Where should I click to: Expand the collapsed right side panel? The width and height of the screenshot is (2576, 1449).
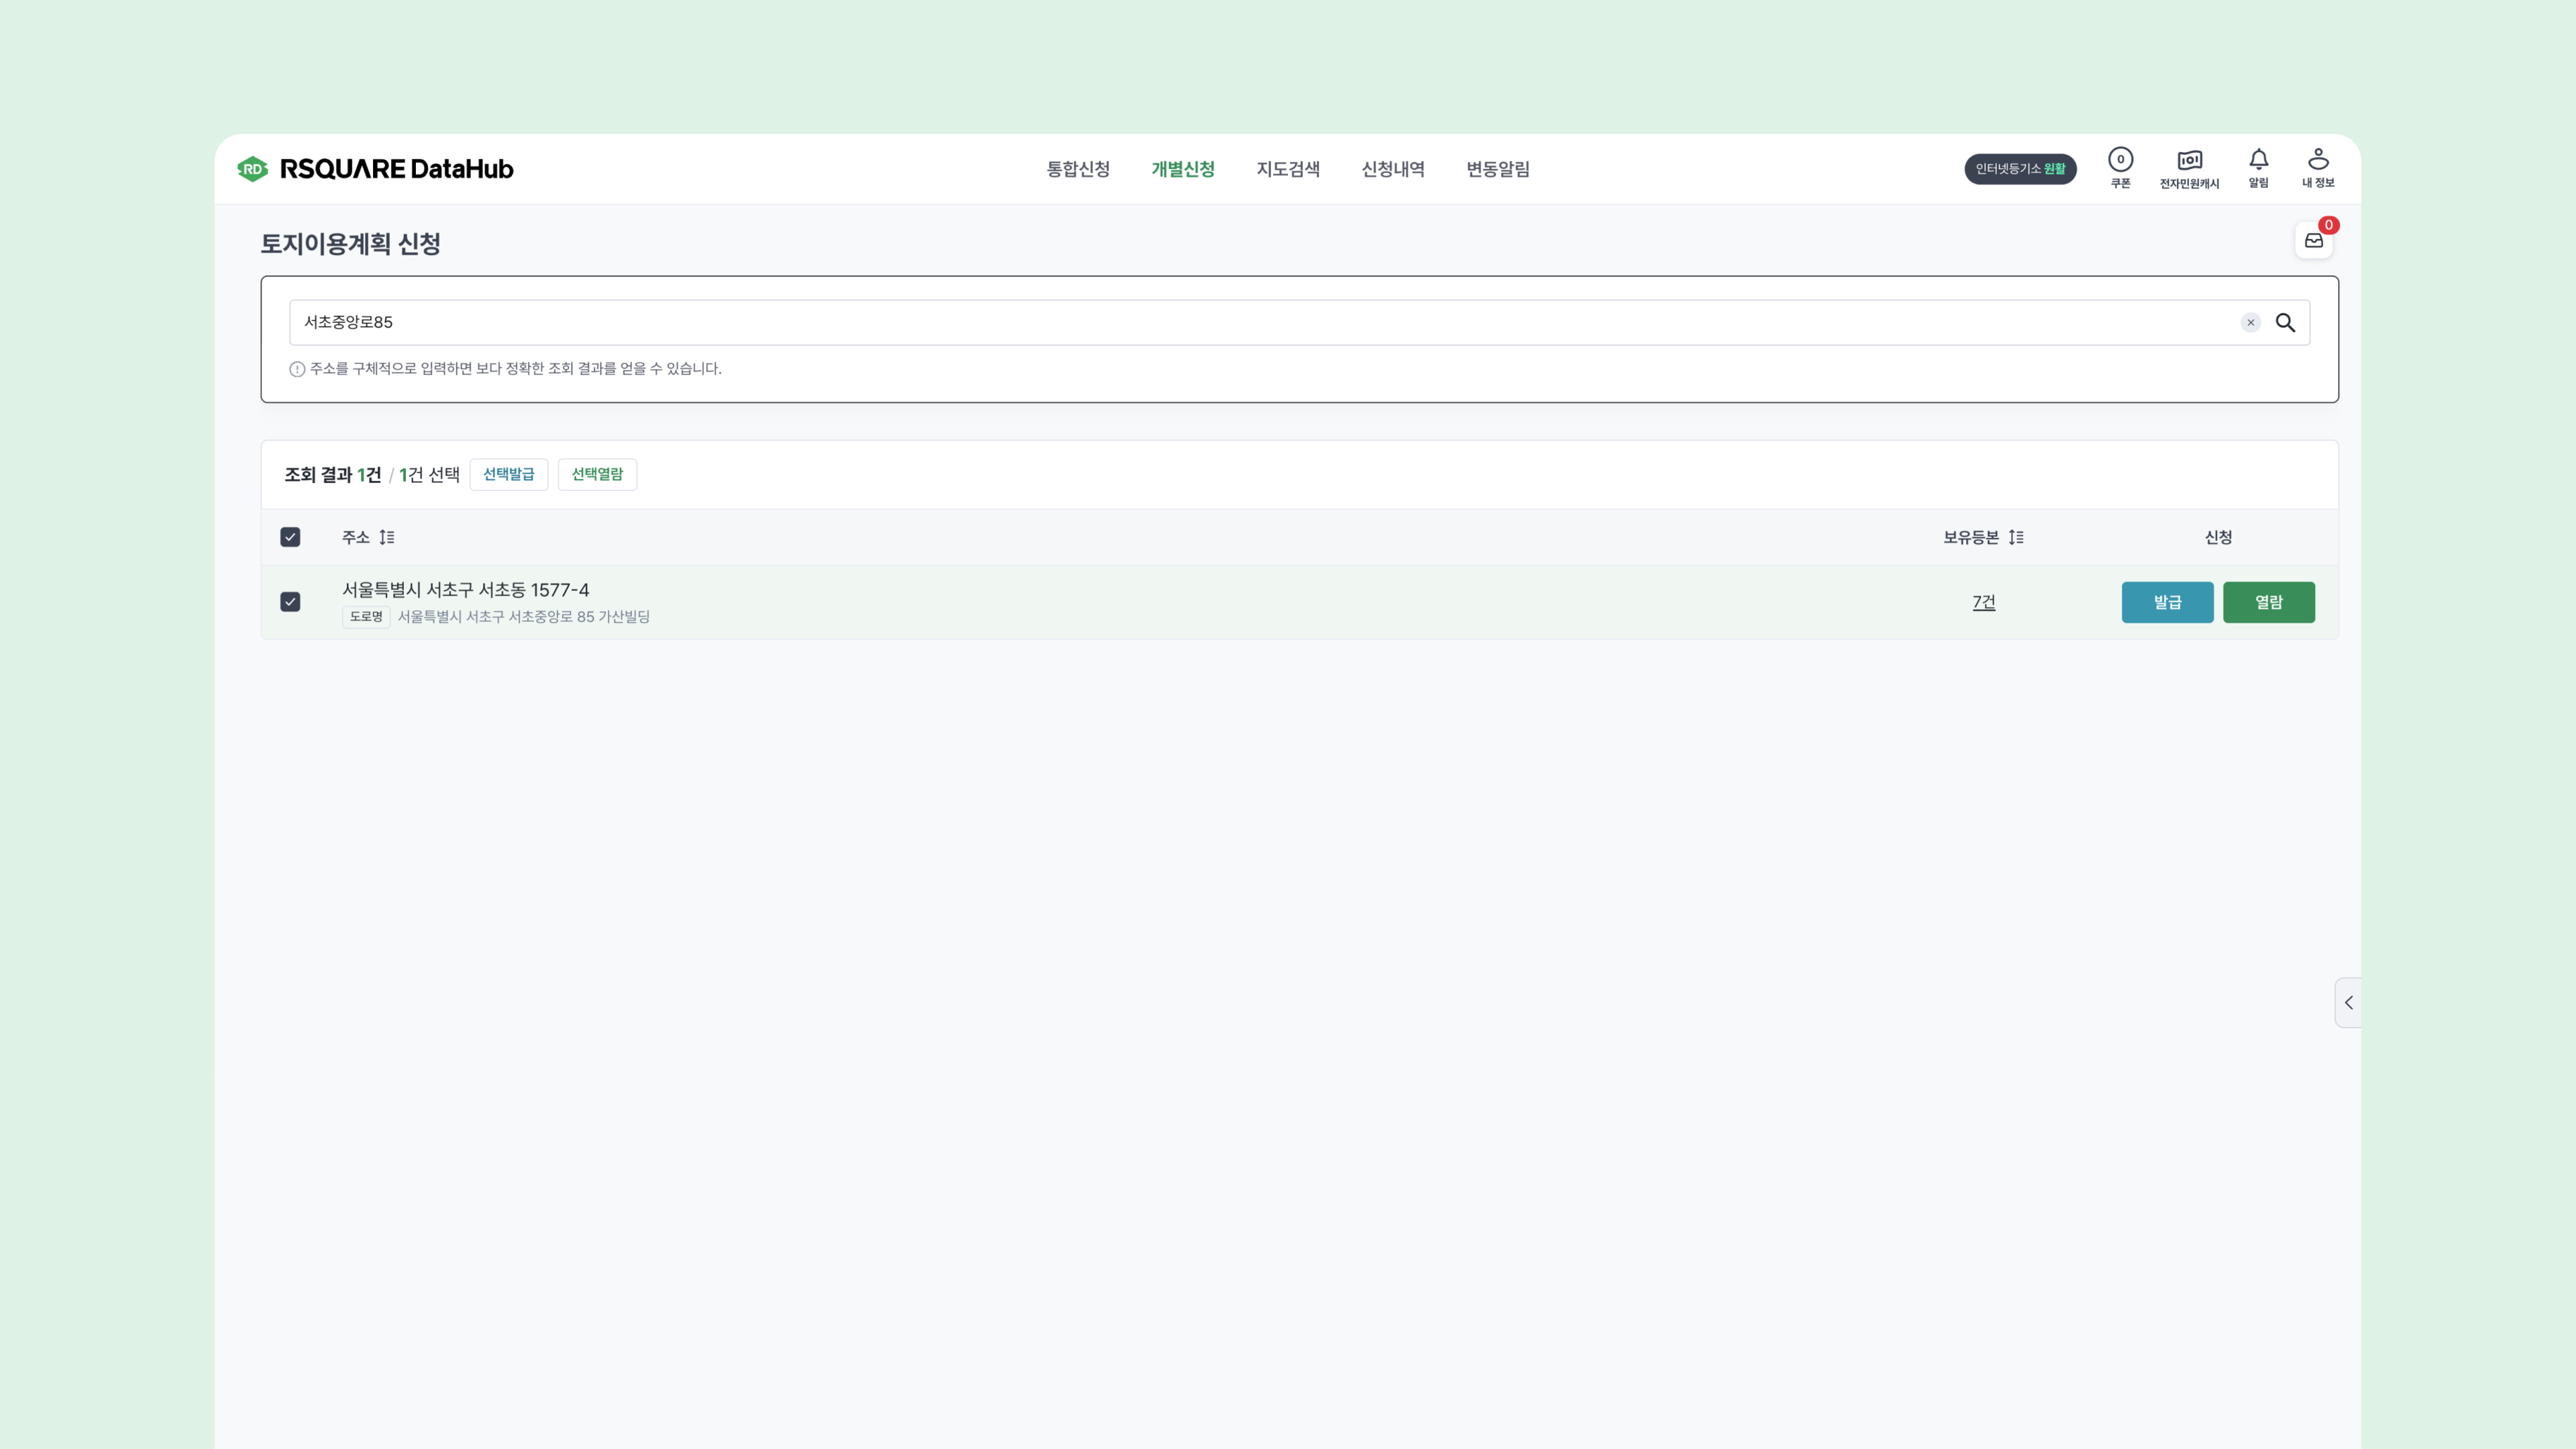(x=2348, y=1002)
